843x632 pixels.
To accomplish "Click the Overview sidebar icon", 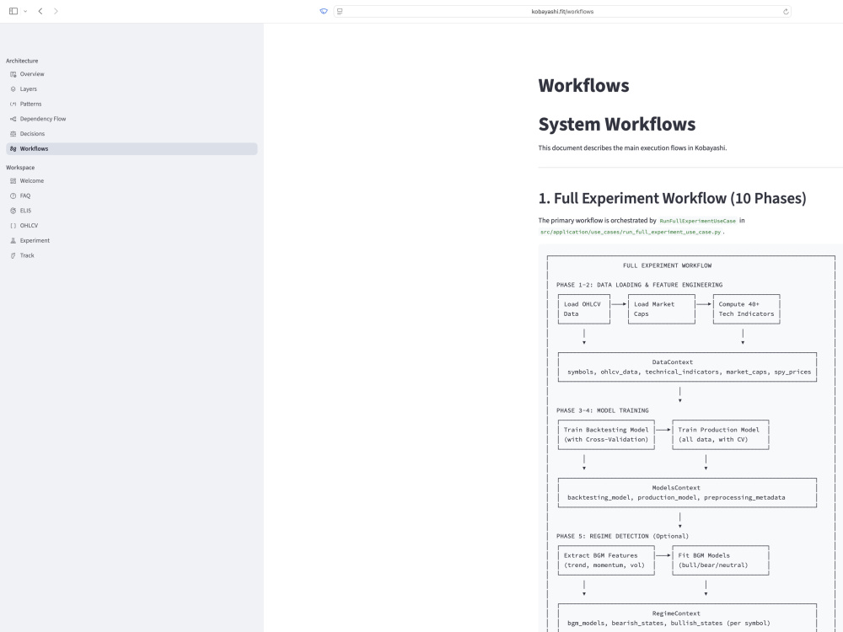I will coord(13,74).
